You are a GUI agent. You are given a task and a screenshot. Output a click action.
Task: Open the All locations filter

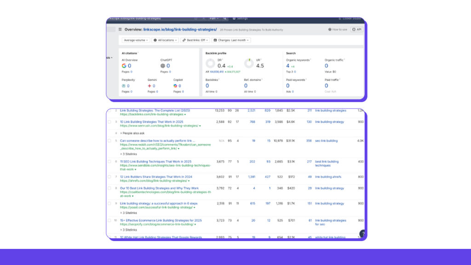pyautogui.click(x=165, y=40)
